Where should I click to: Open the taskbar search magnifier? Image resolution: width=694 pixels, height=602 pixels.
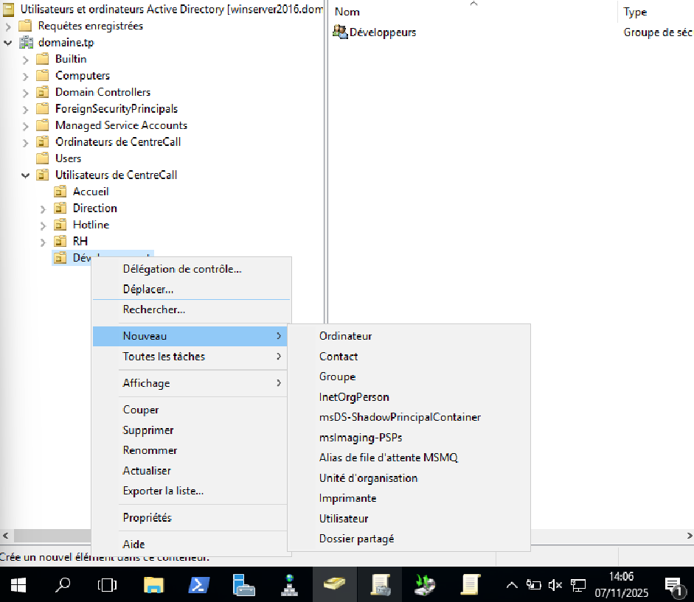63,585
